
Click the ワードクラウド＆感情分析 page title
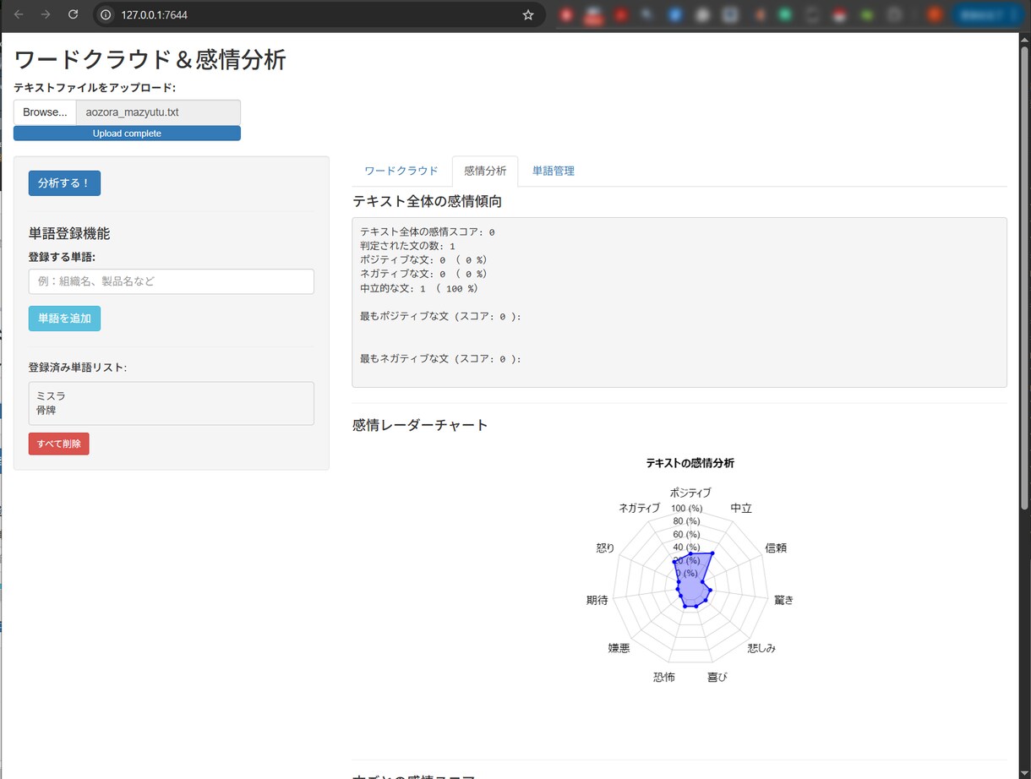point(150,60)
